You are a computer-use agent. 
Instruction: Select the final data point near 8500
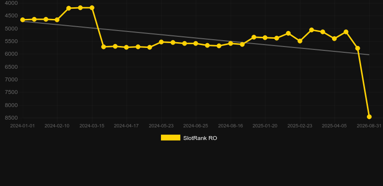point(369,117)
